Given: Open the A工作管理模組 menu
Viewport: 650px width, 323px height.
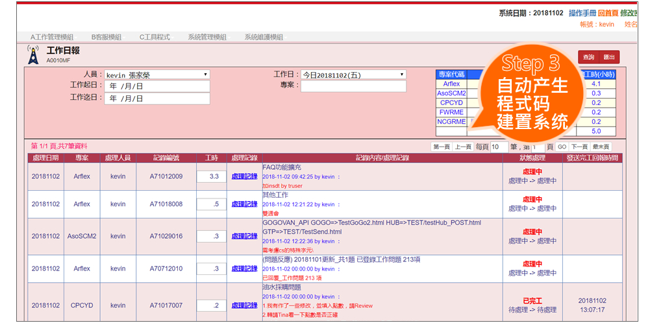Looking at the screenshot, I should tap(52, 37).
